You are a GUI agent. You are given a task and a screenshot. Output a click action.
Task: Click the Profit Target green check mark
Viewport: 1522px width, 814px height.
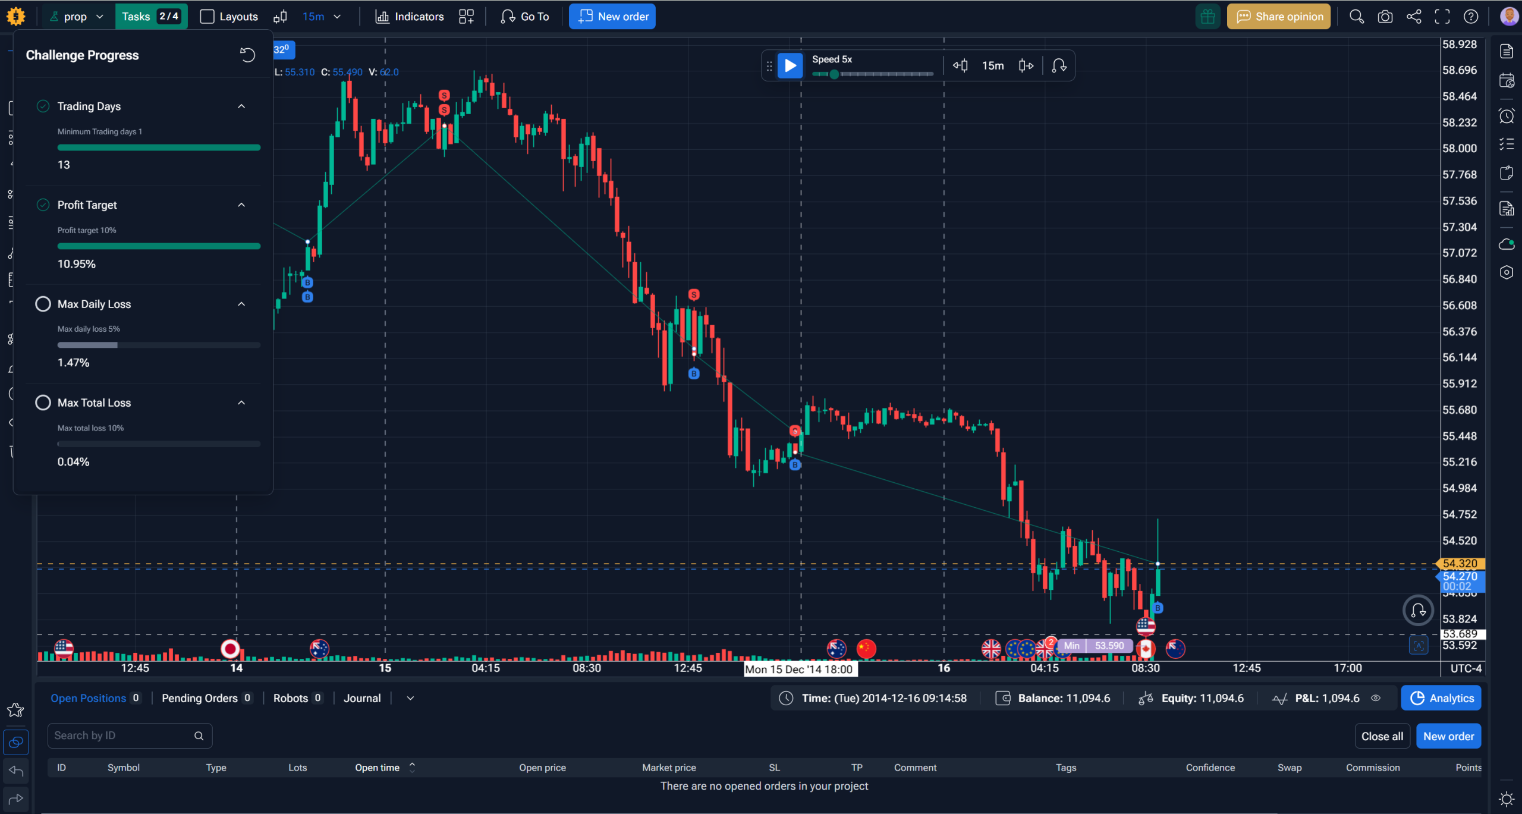43,205
